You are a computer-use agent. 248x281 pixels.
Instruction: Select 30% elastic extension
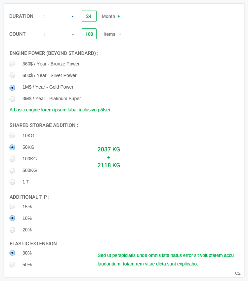pos(12,253)
